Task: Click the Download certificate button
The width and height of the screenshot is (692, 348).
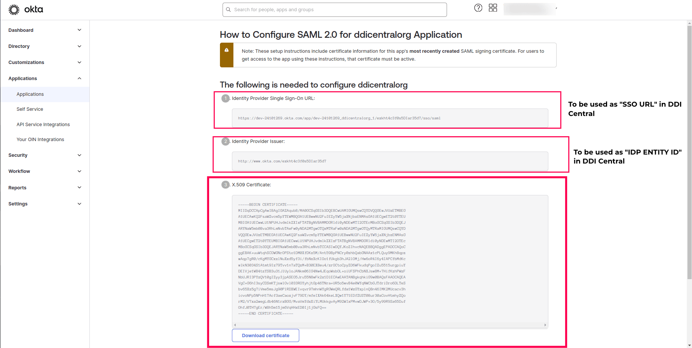Action: pos(266,336)
